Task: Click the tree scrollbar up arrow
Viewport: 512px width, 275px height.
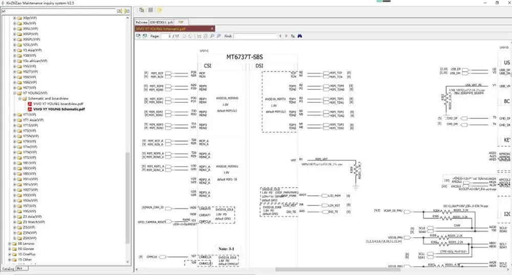Action: 127,17
